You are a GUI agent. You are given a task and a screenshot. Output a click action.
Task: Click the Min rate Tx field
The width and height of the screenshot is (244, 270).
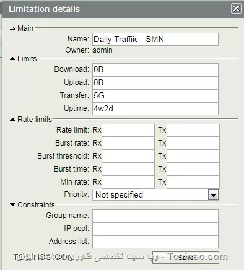[x=193, y=182]
